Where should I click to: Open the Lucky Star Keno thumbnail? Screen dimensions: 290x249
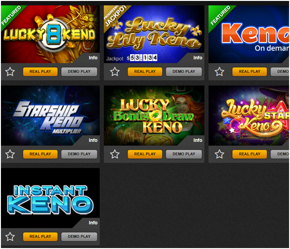click(249, 115)
